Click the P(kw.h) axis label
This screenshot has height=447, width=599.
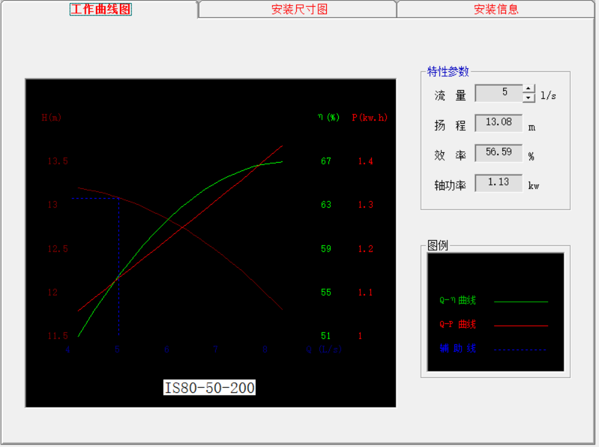tap(369, 118)
